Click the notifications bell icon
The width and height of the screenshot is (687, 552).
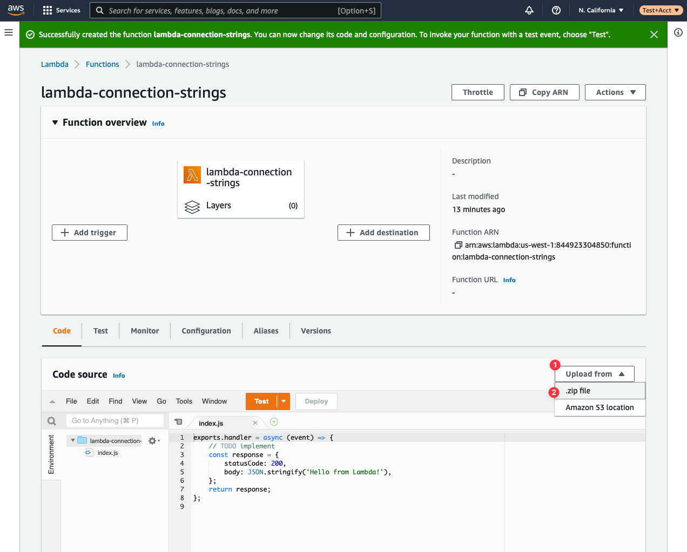click(x=529, y=10)
